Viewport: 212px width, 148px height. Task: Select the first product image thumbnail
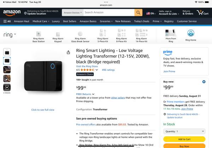click(x=7, y=52)
